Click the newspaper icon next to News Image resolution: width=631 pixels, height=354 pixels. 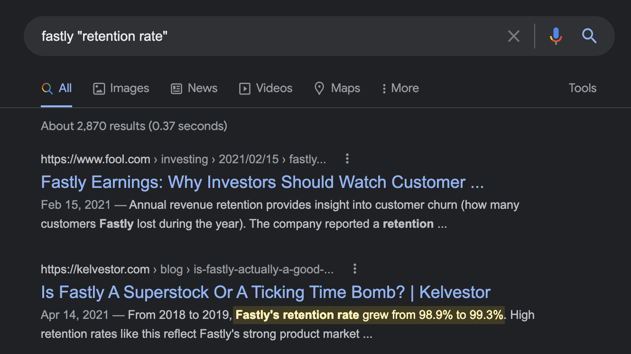(x=176, y=88)
